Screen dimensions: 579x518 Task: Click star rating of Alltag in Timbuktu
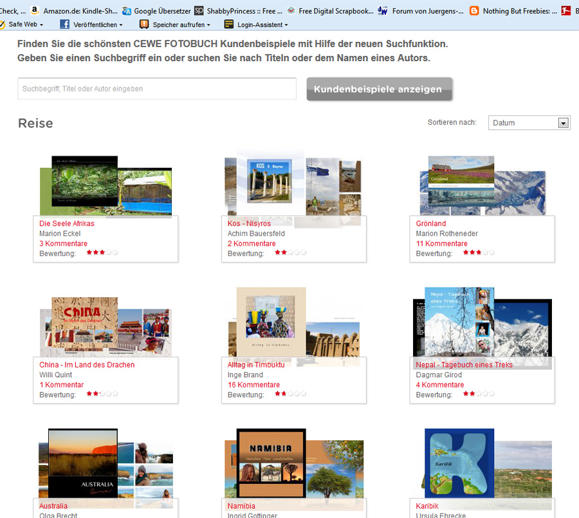tap(291, 394)
